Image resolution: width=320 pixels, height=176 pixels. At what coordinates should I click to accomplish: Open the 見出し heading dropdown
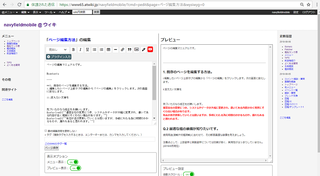(58, 49)
